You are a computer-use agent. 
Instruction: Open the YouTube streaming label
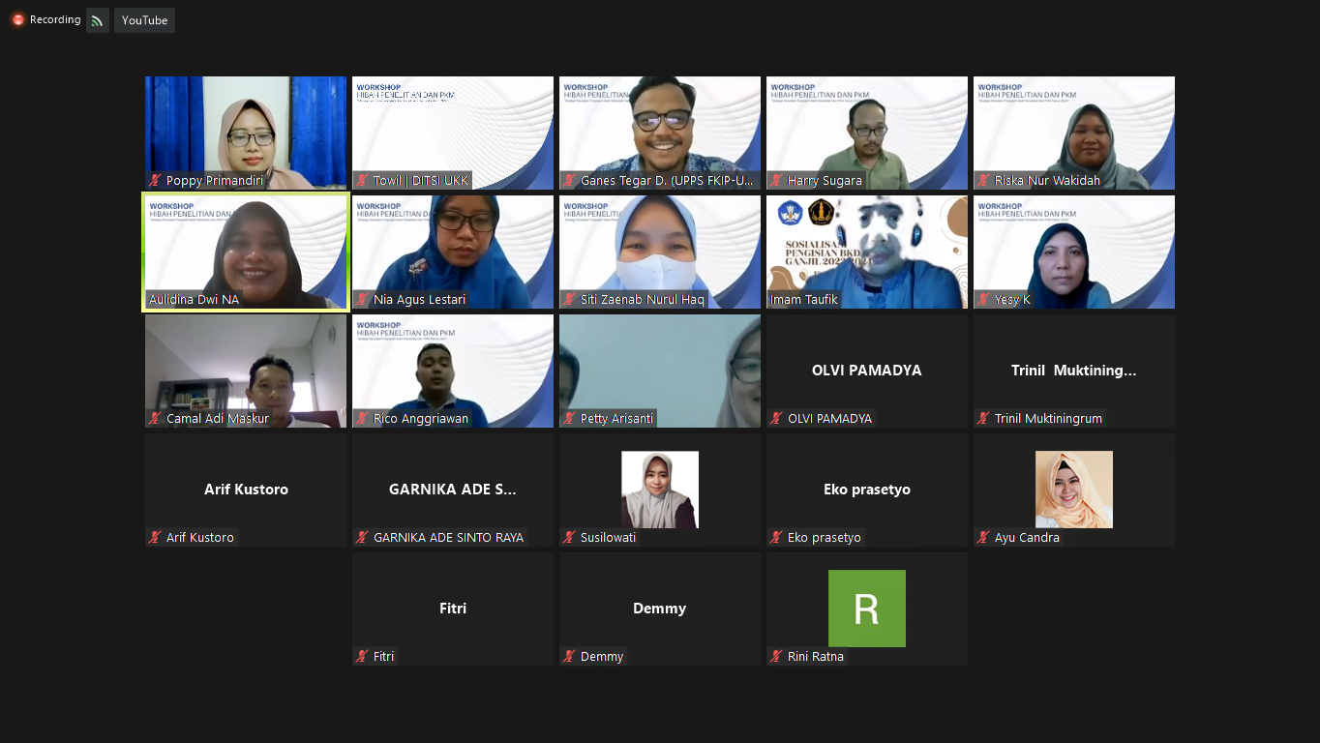tap(144, 19)
